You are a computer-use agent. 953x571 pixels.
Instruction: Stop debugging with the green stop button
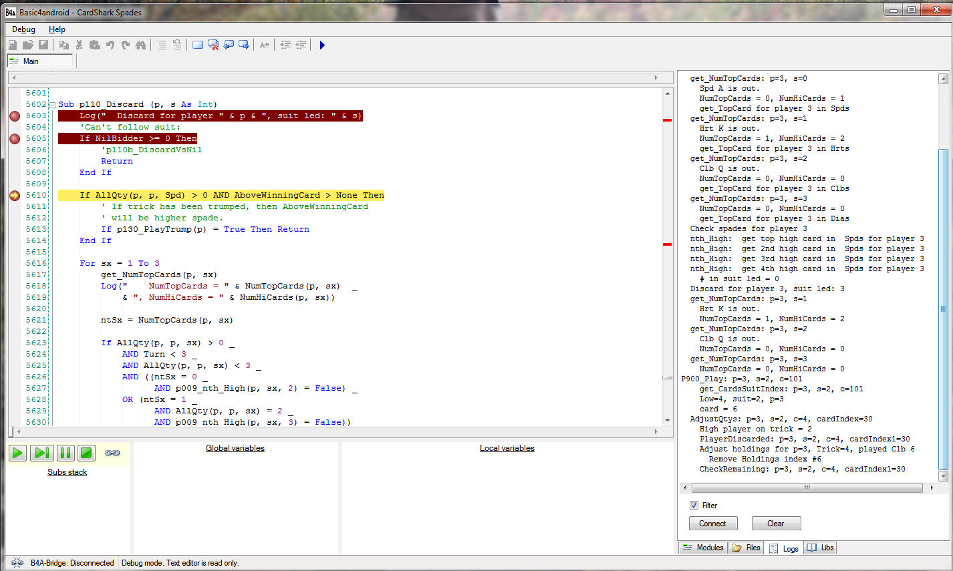86,453
